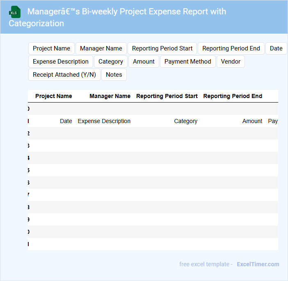Screen dimensions: 288x281
Task: Click the Reporting Period End tag
Action: (231, 48)
